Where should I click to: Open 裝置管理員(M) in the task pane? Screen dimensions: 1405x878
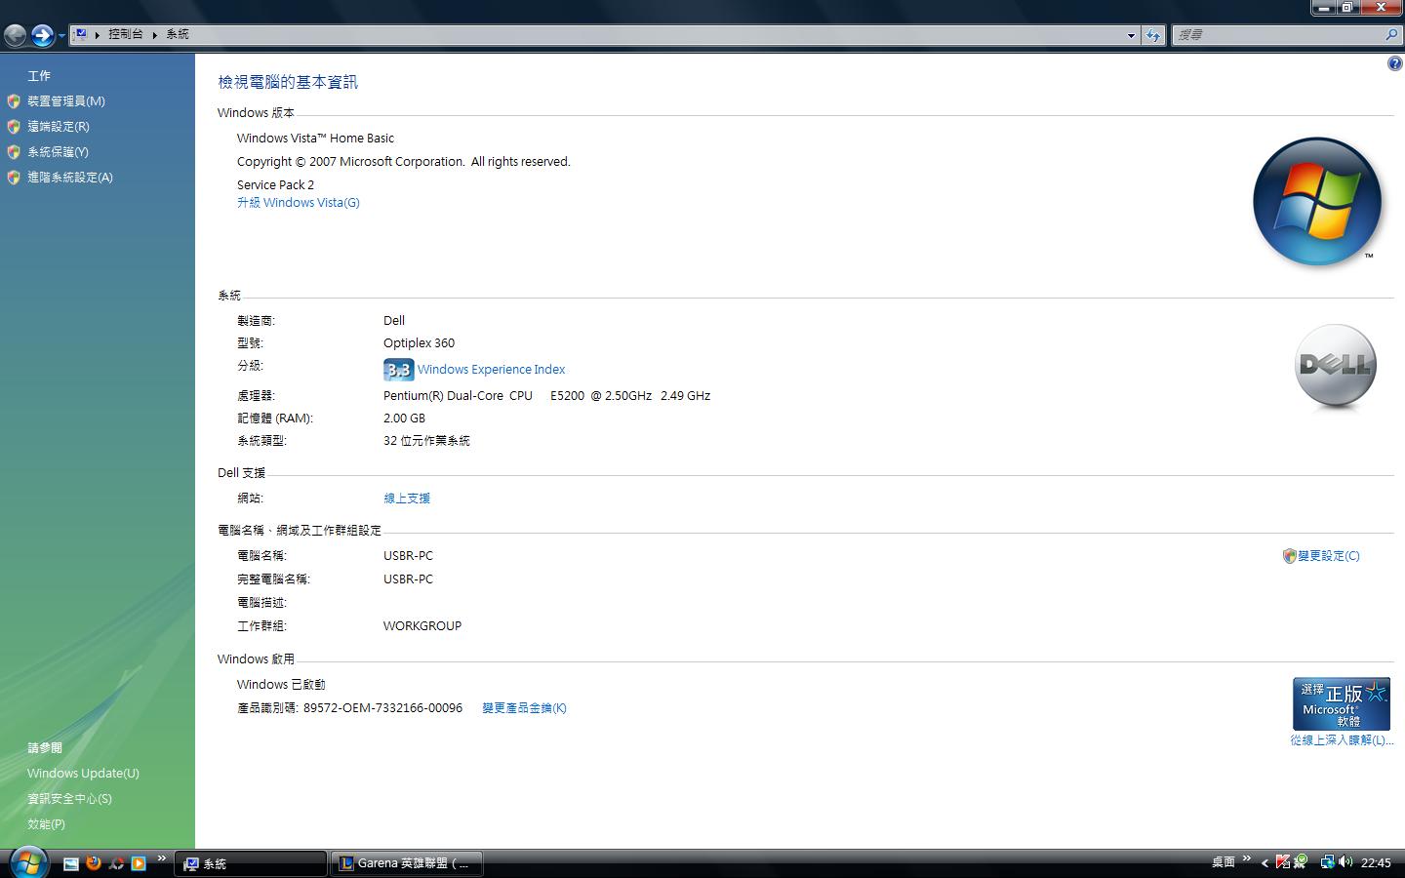pos(66,101)
